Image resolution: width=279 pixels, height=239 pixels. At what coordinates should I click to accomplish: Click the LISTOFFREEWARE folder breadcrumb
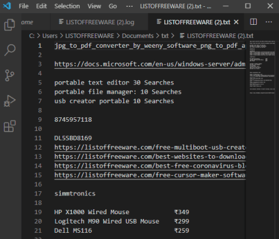click(89, 36)
